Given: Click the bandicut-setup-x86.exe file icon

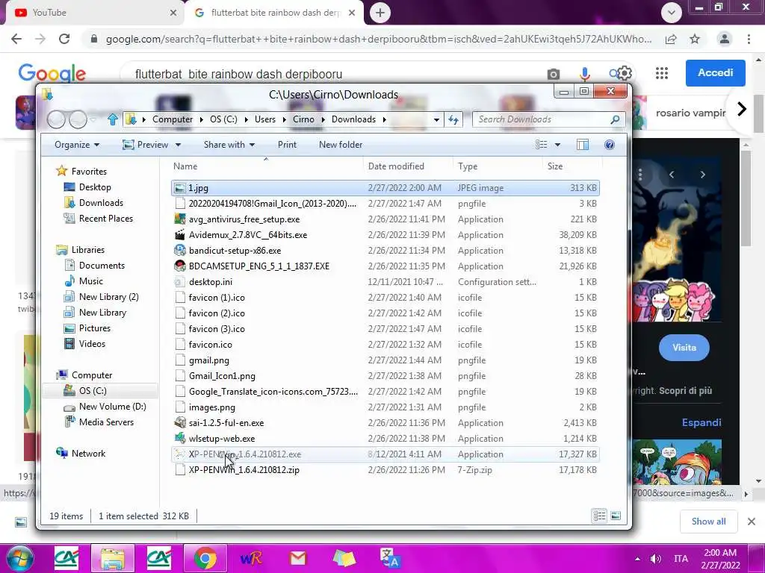Looking at the screenshot, I should [x=180, y=251].
